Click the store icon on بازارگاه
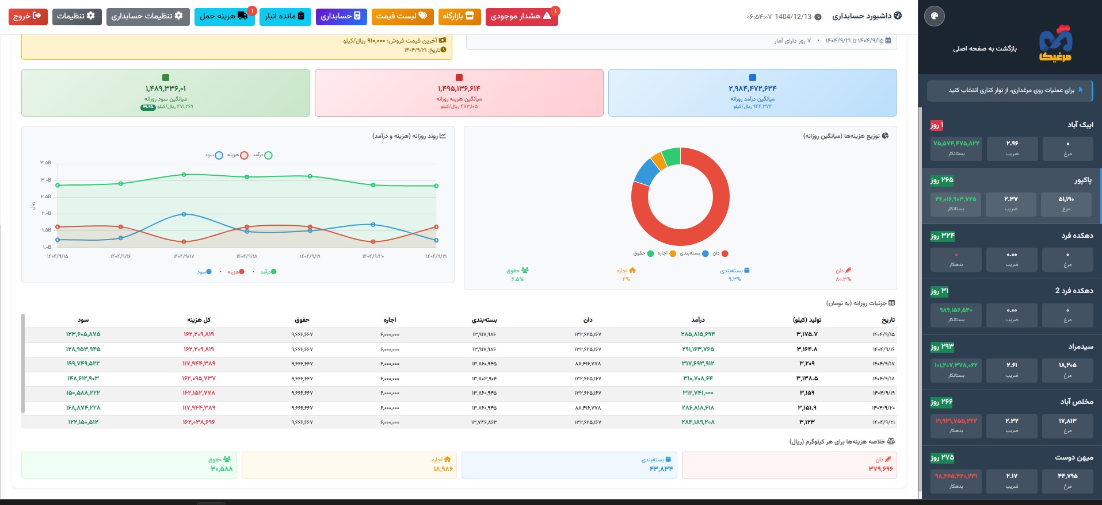The width and height of the screenshot is (1102, 505). (470, 16)
